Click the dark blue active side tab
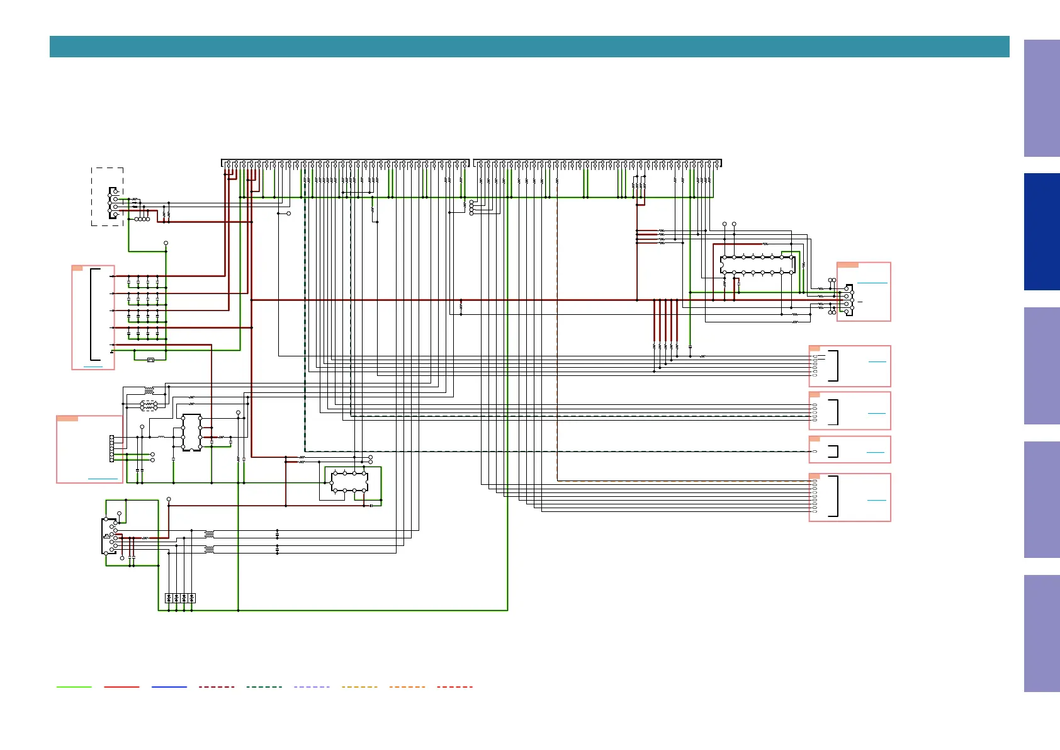The image size is (1060, 750). pos(1041,232)
